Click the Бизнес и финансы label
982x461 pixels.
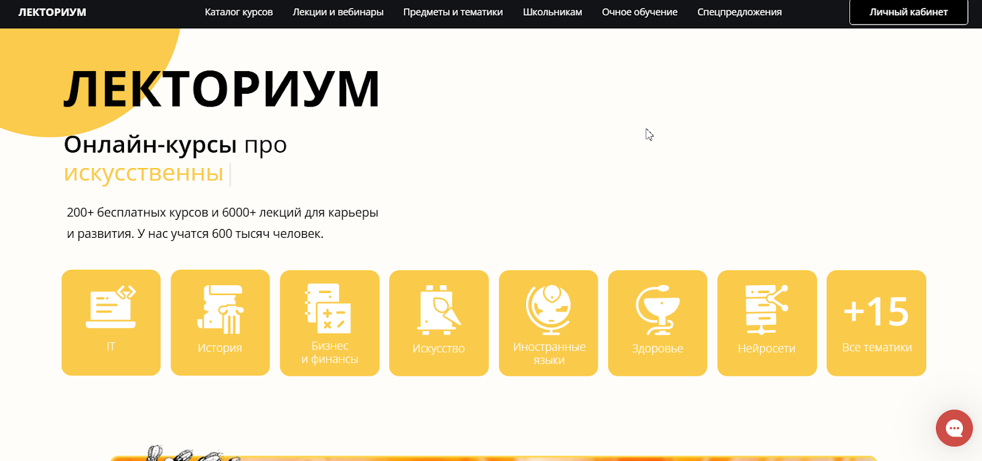[x=330, y=352]
